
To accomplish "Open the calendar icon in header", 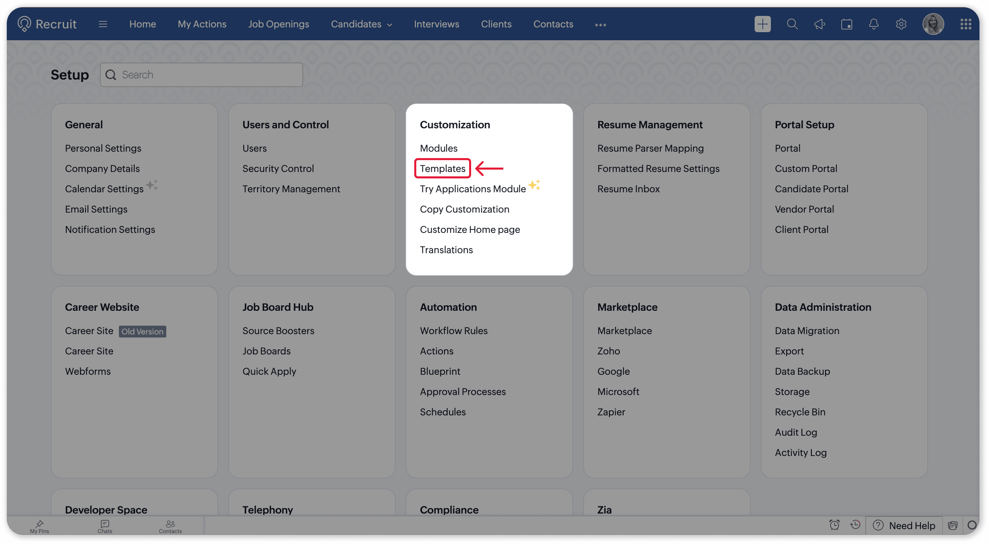I will [846, 24].
